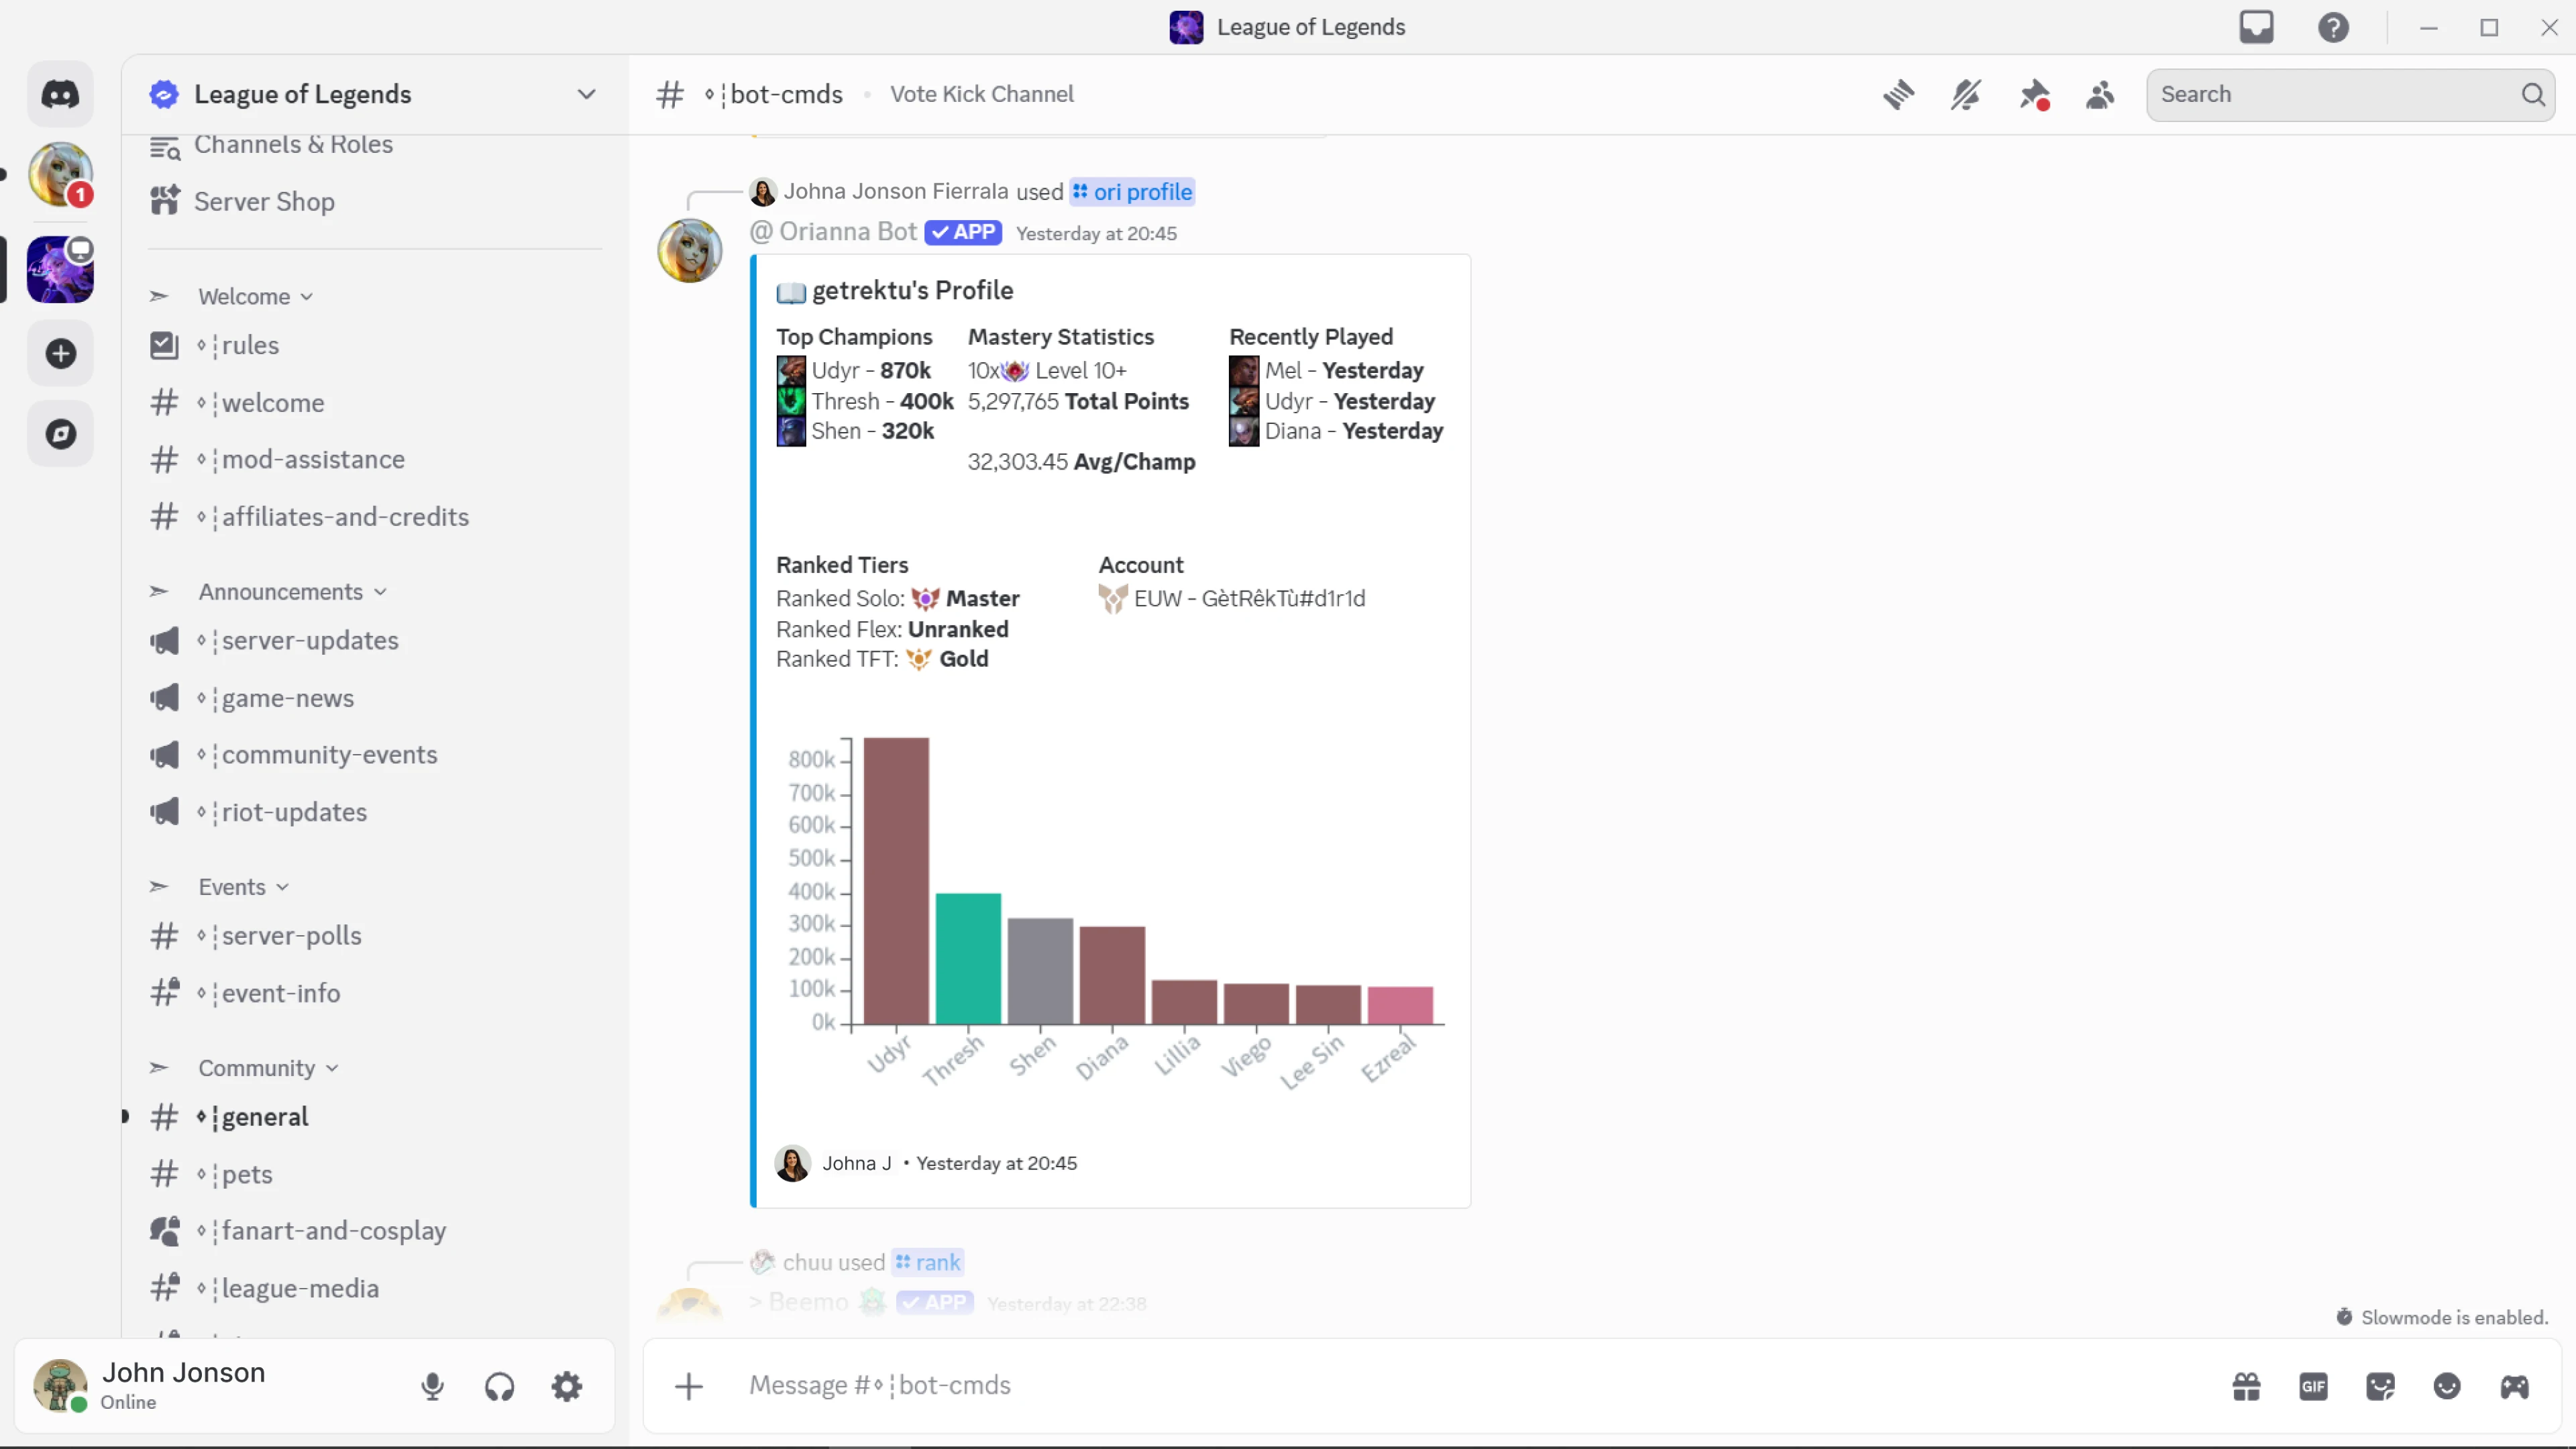Open the threads panel

coord(1899,95)
